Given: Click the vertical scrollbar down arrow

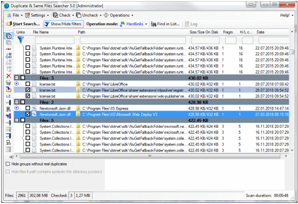Looking at the screenshot, I should pos(292,150).
